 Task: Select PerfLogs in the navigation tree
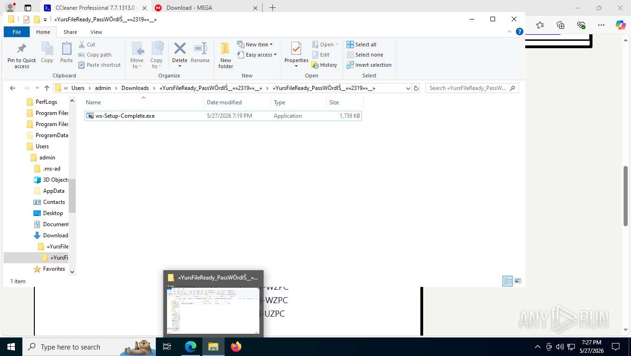(x=46, y=102)
